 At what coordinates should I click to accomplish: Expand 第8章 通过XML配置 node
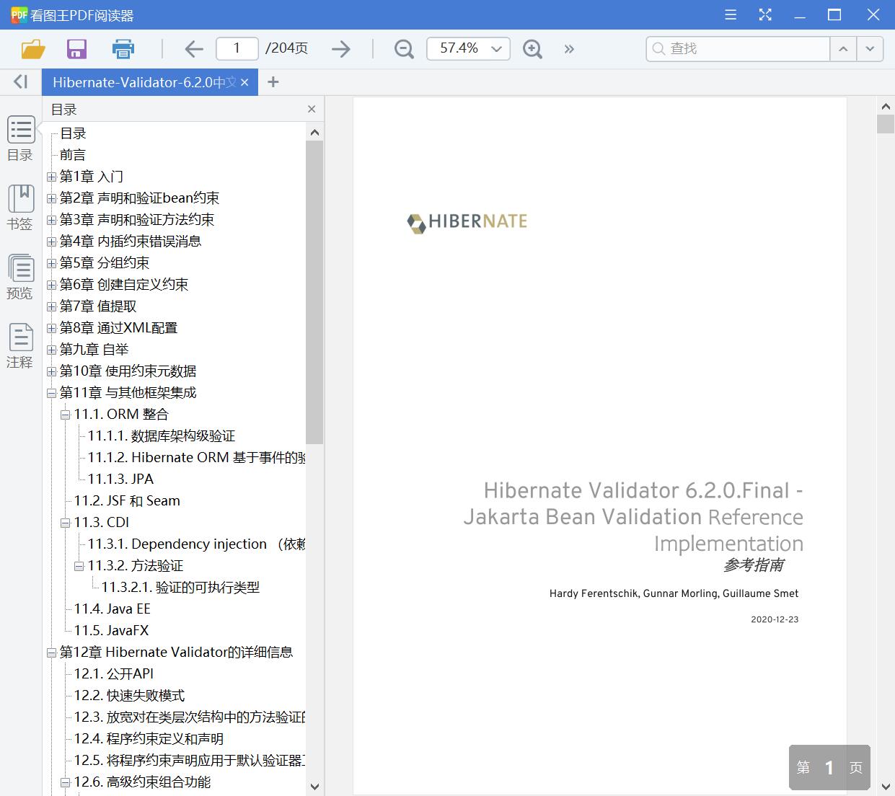coord(51,328)
